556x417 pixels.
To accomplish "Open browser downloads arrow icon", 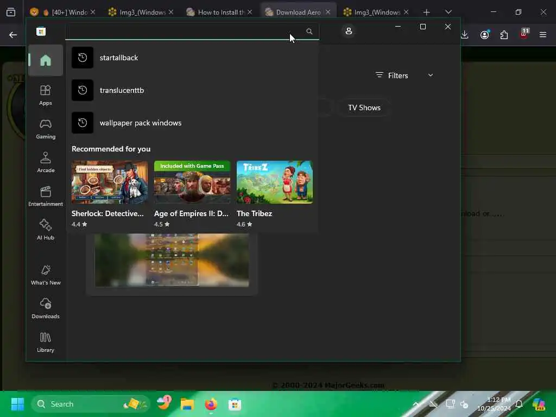I will click(x=465, y=35).
